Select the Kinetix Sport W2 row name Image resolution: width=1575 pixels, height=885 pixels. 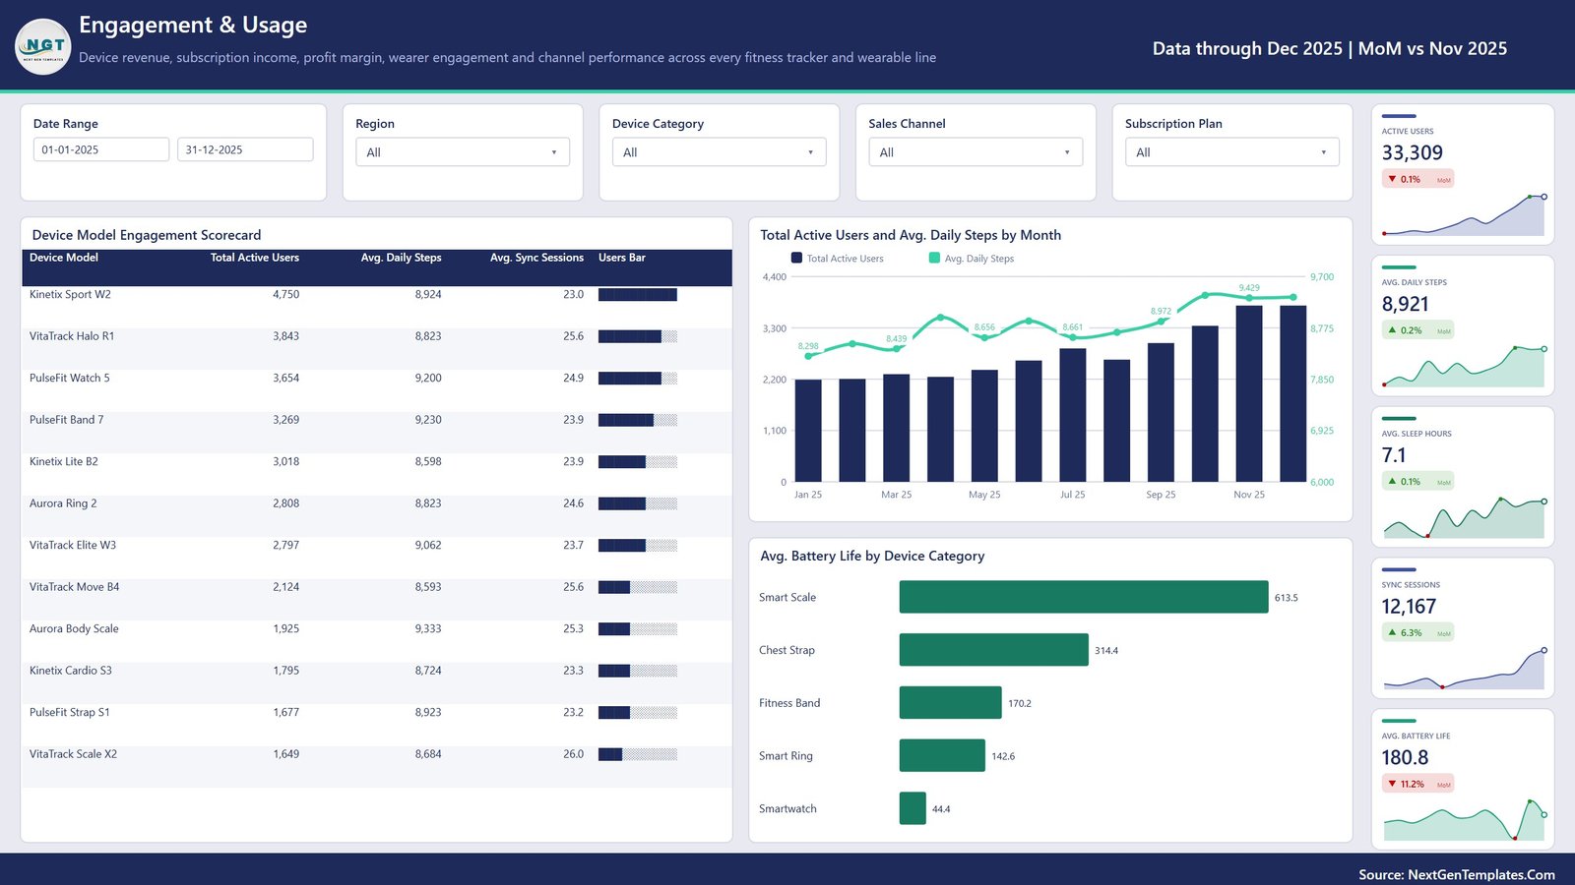[x=70, y=294]
